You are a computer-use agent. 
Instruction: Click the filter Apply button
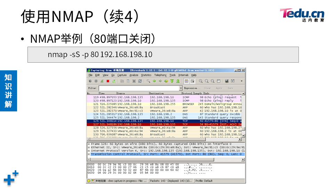pyautogui.click(x=219, y=88)
